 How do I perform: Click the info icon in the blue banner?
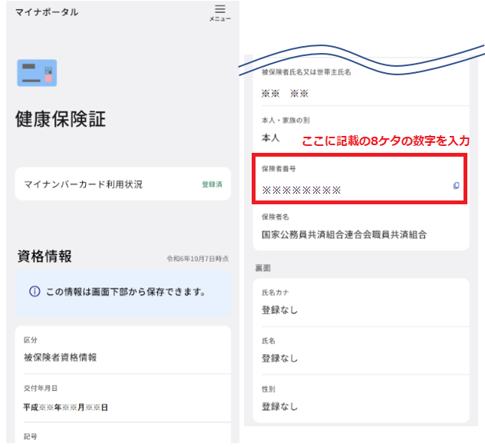pyautogui.click(x=35, y=292)
